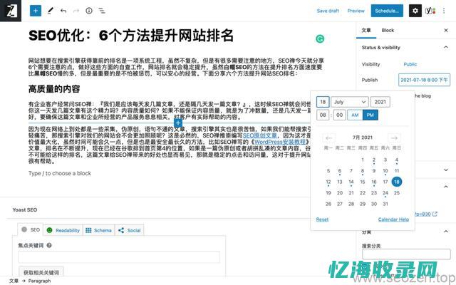Redo the last undone edit
456x285 pixels.
click(76, 11)
